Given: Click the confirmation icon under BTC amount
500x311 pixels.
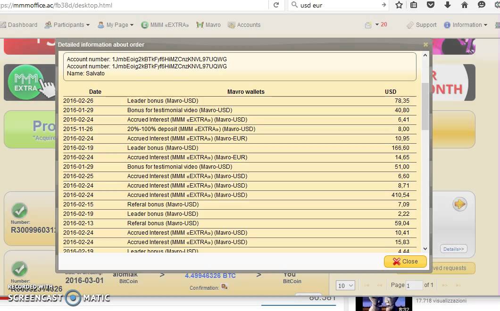Looking at the screenshot, I should (x=225, y=286).
